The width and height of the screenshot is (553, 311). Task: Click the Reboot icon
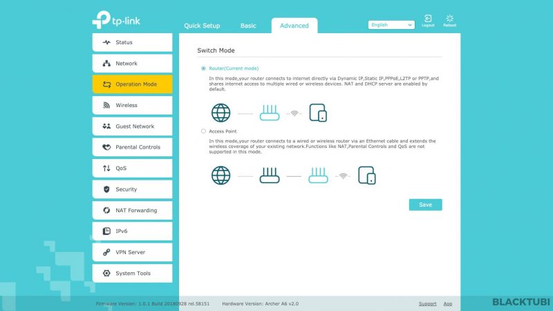click(x=449, y=19)
